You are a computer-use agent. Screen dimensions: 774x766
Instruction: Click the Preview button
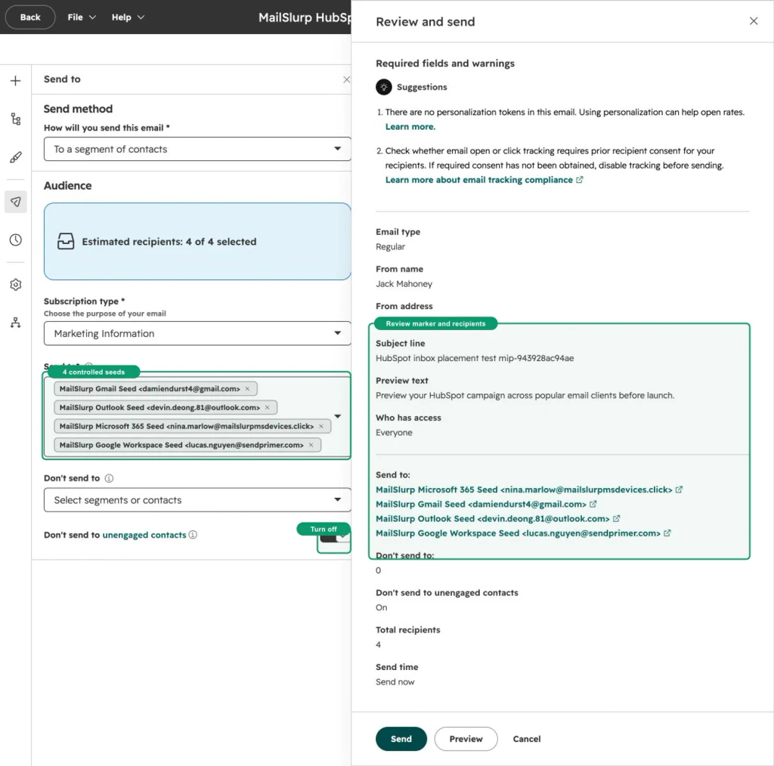pyautogui.click(x=466, y=739)
